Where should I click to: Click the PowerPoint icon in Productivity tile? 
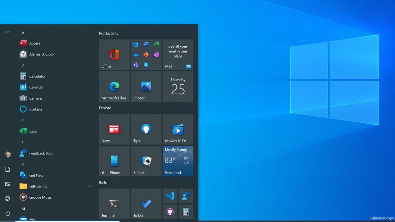pos(146,55)
